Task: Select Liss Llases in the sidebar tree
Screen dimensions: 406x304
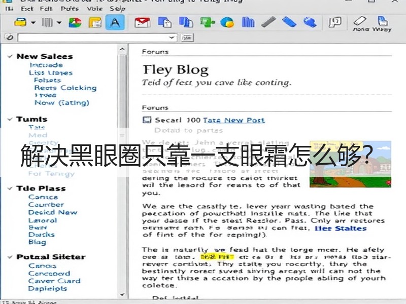Action: (51, 72)
